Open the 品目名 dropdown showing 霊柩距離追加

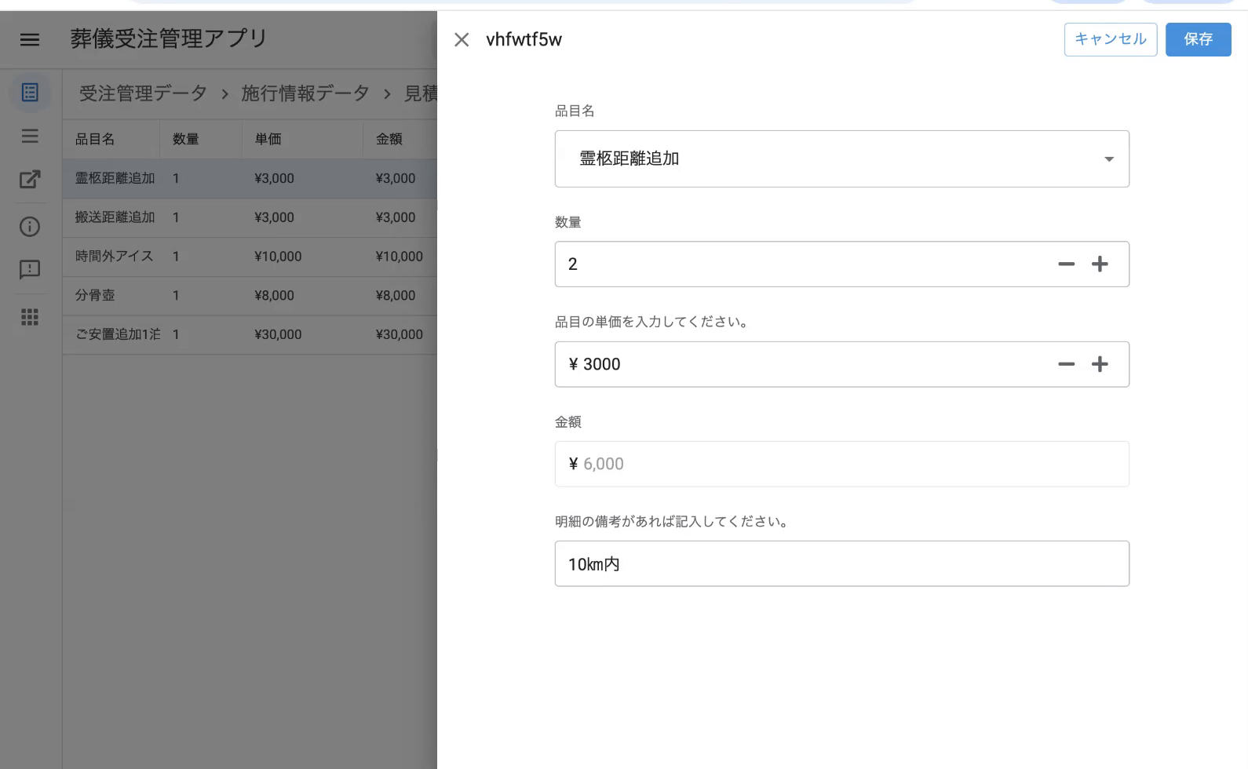(841, 159)
